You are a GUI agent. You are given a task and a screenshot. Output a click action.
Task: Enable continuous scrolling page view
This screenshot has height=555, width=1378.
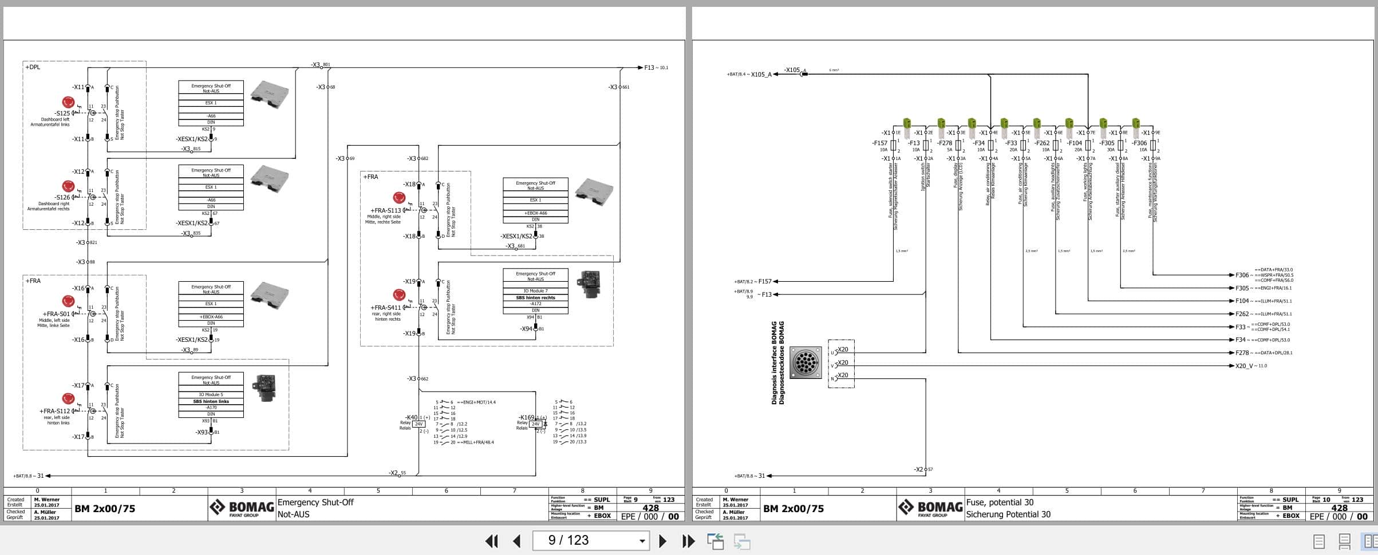pos(1344,540)
